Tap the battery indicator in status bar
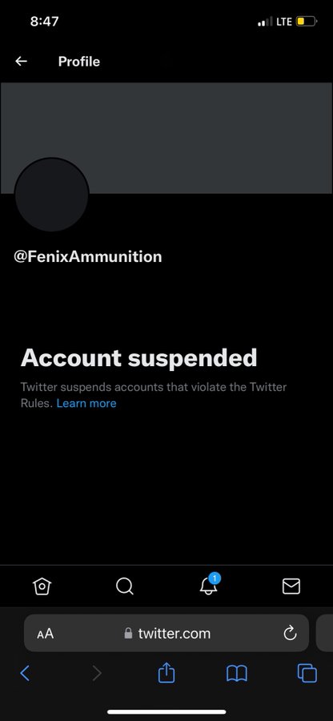The width and height of the screenshot is (333, 721). [x=306, y=21]
